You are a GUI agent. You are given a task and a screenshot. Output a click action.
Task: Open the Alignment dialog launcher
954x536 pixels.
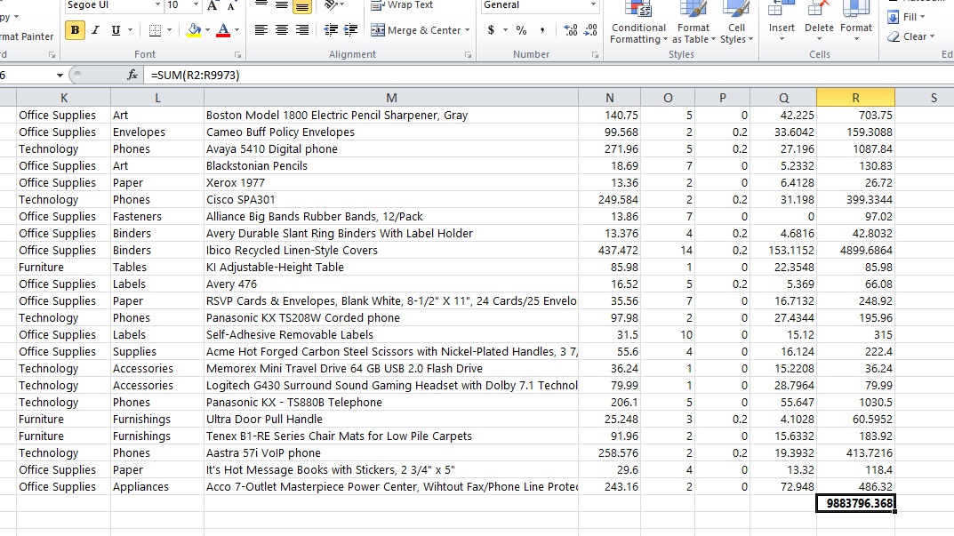[x=468, y=55]
